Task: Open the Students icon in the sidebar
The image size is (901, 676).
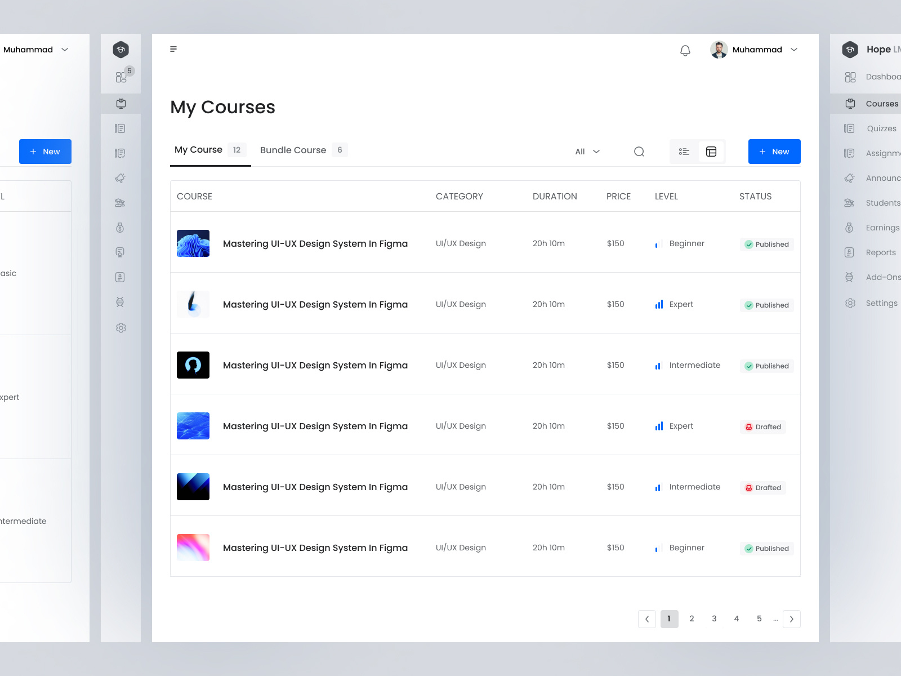Action: [x=121, y=203]
